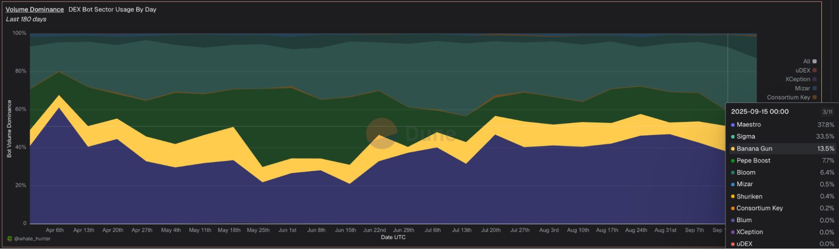The width and height of the screenshot is (839, 249).
Task: Click the Last 180 days label
Action: click(26, 19)
